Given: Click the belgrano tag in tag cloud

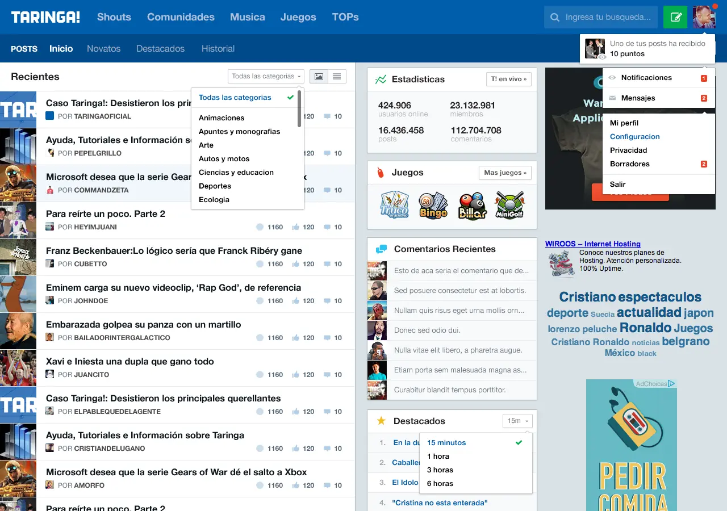Looking at the screenshot, I should [686, 341].
